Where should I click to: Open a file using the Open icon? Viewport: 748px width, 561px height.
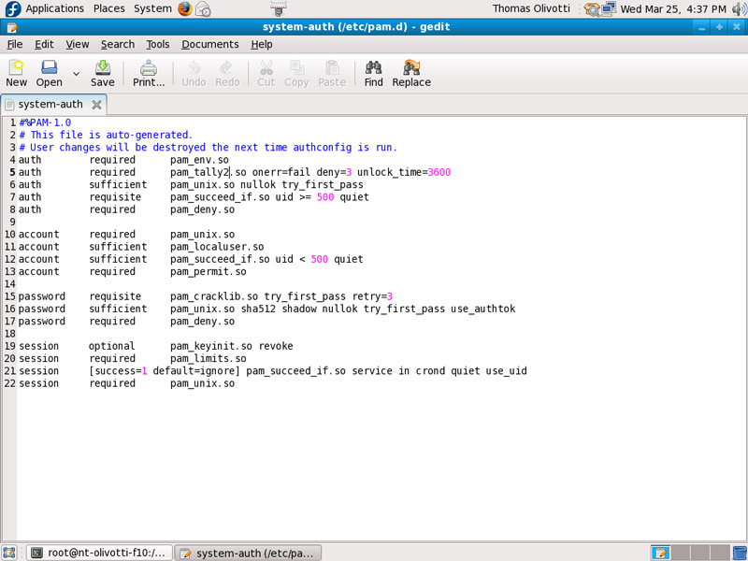tap(50, 74)
